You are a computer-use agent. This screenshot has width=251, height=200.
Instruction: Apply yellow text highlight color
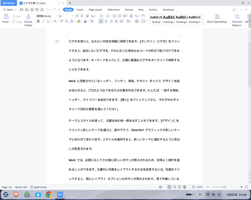coord(79,21)
